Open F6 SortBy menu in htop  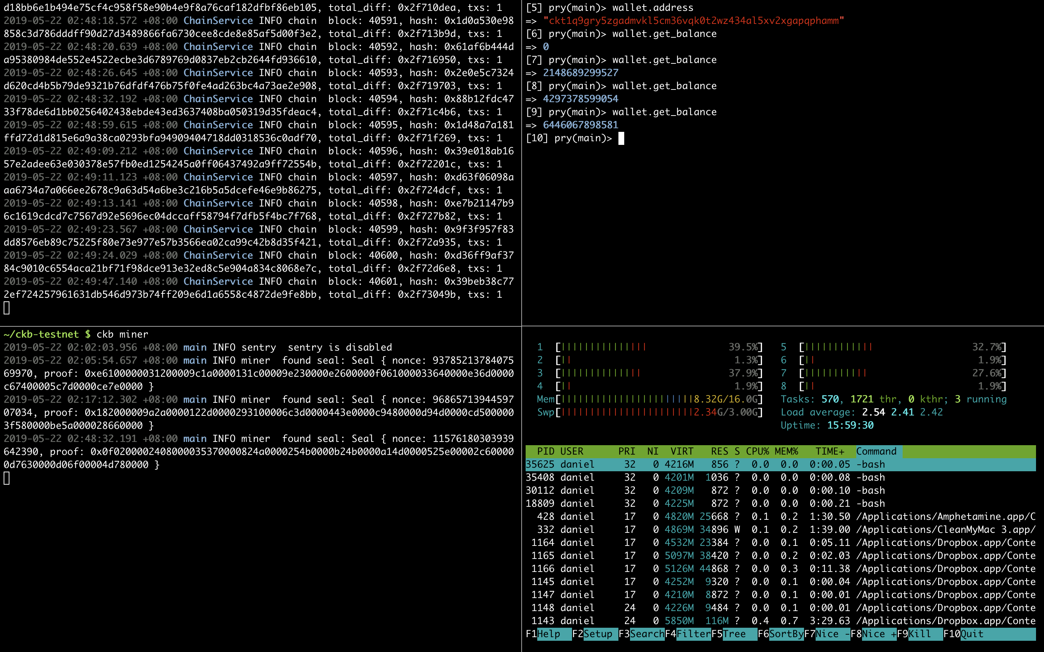click(x=781, y=634)
